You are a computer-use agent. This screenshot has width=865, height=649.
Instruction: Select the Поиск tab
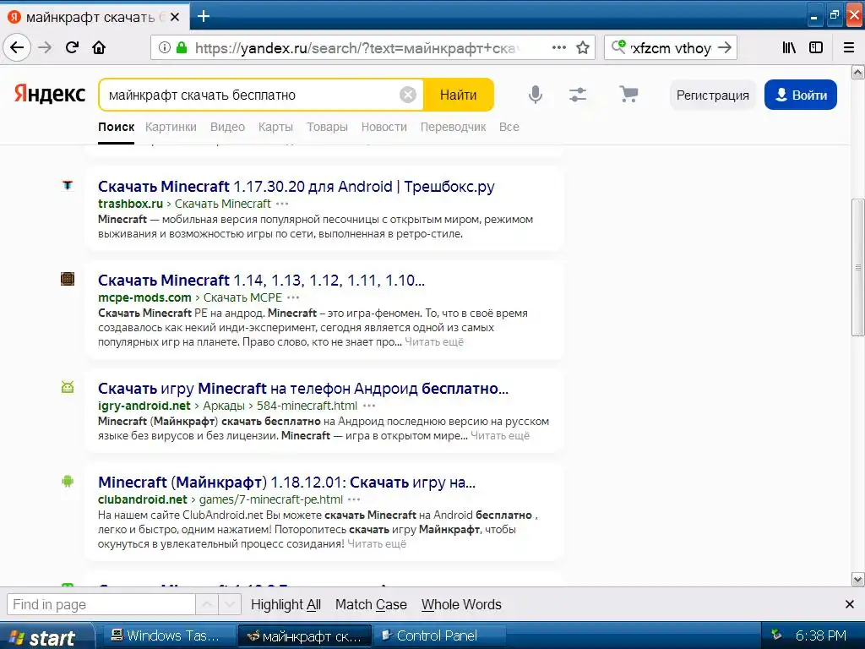click(117, 127)
